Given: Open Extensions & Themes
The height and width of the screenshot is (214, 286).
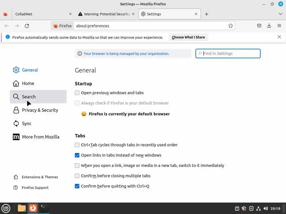Looking at the screenshot, I should pyautogui.click(x=36, y=177).
